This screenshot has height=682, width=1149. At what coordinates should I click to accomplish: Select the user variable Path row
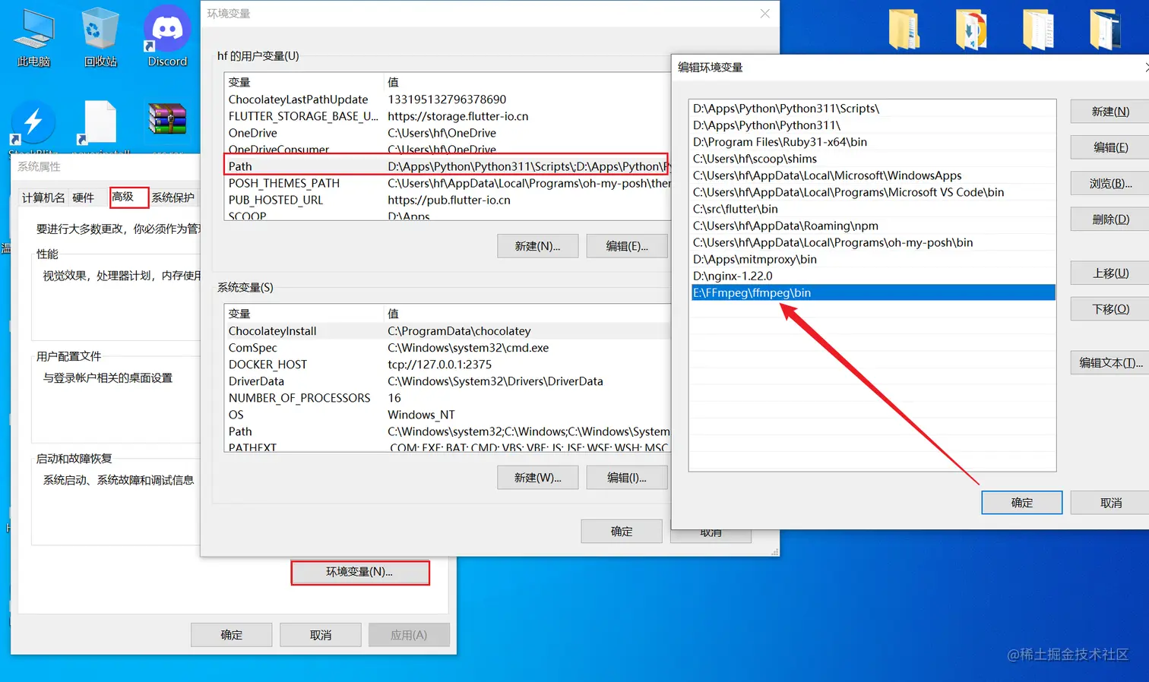point(447,166)
